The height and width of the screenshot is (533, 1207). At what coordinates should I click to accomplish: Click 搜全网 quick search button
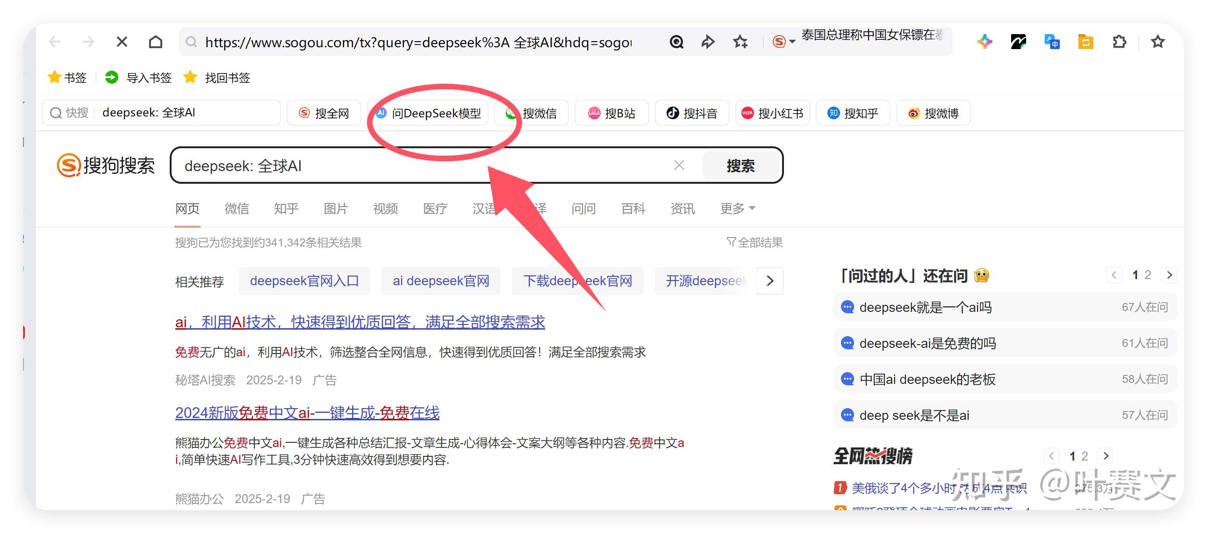pyautogui.click(x=324, y=113)
